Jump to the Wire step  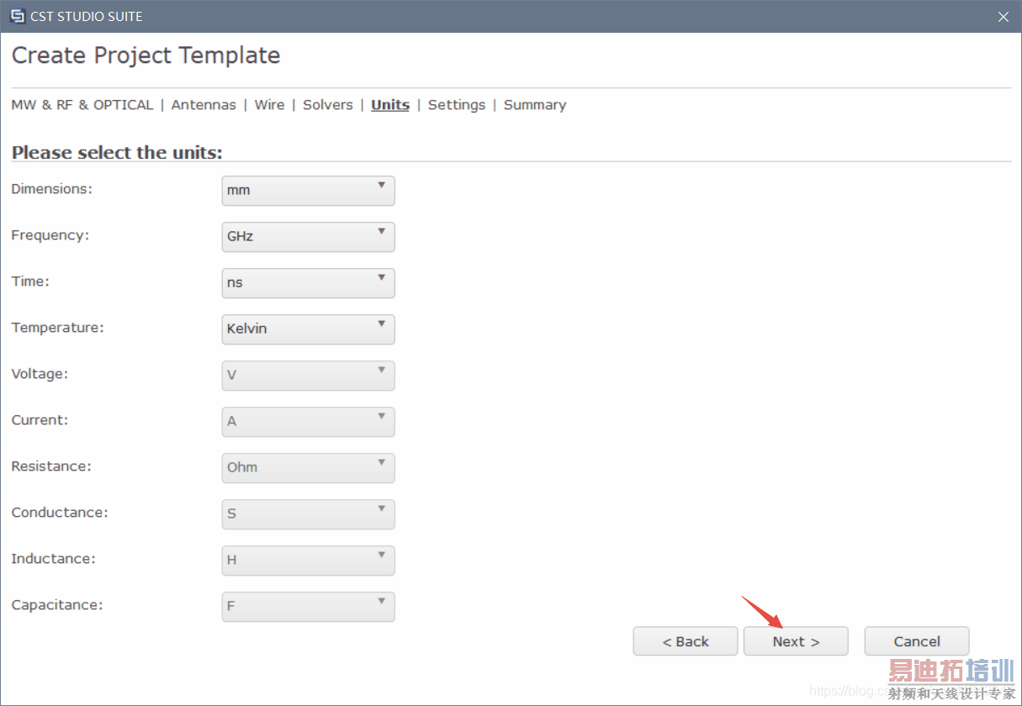(x=269, y=105)
